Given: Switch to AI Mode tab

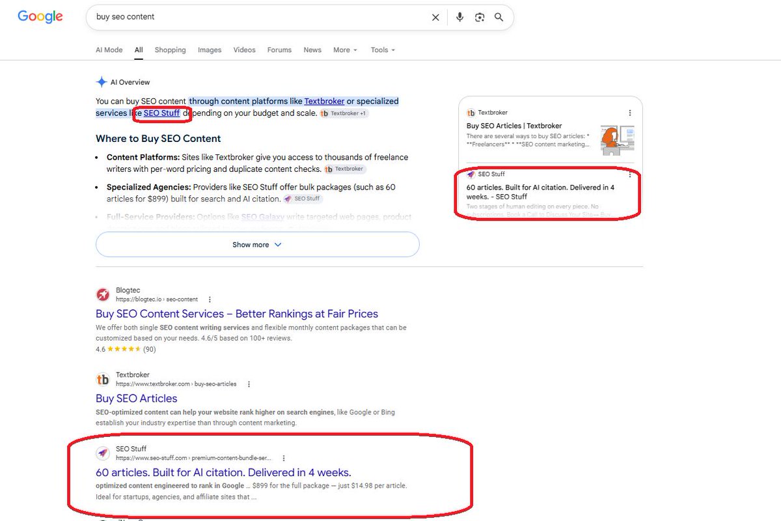Looking at the screenshot, I should coord(109,50).
